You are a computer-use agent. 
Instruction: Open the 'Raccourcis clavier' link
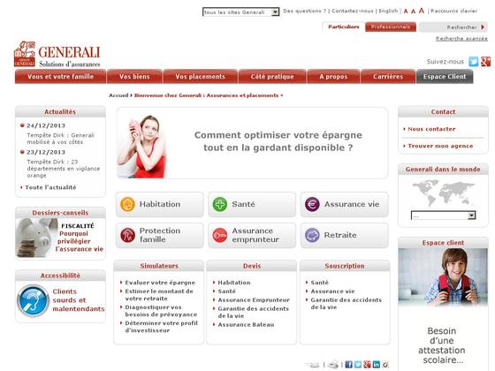click(x=453, y=11)
